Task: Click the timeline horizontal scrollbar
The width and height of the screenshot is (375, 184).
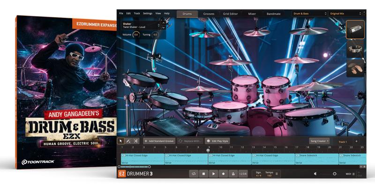Action: pos(134,167)
